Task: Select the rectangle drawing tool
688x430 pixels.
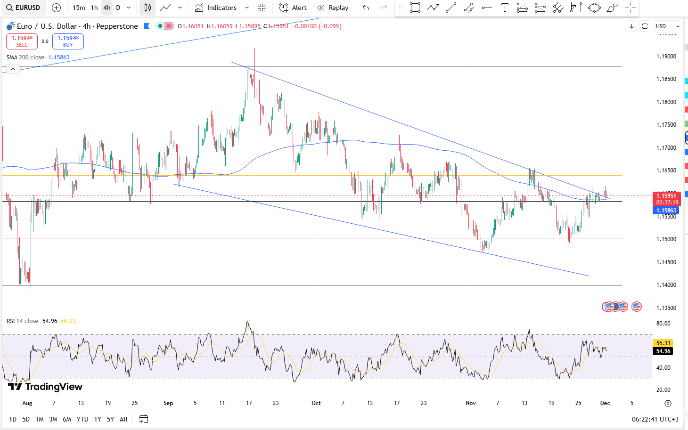Action: [415, 8]
